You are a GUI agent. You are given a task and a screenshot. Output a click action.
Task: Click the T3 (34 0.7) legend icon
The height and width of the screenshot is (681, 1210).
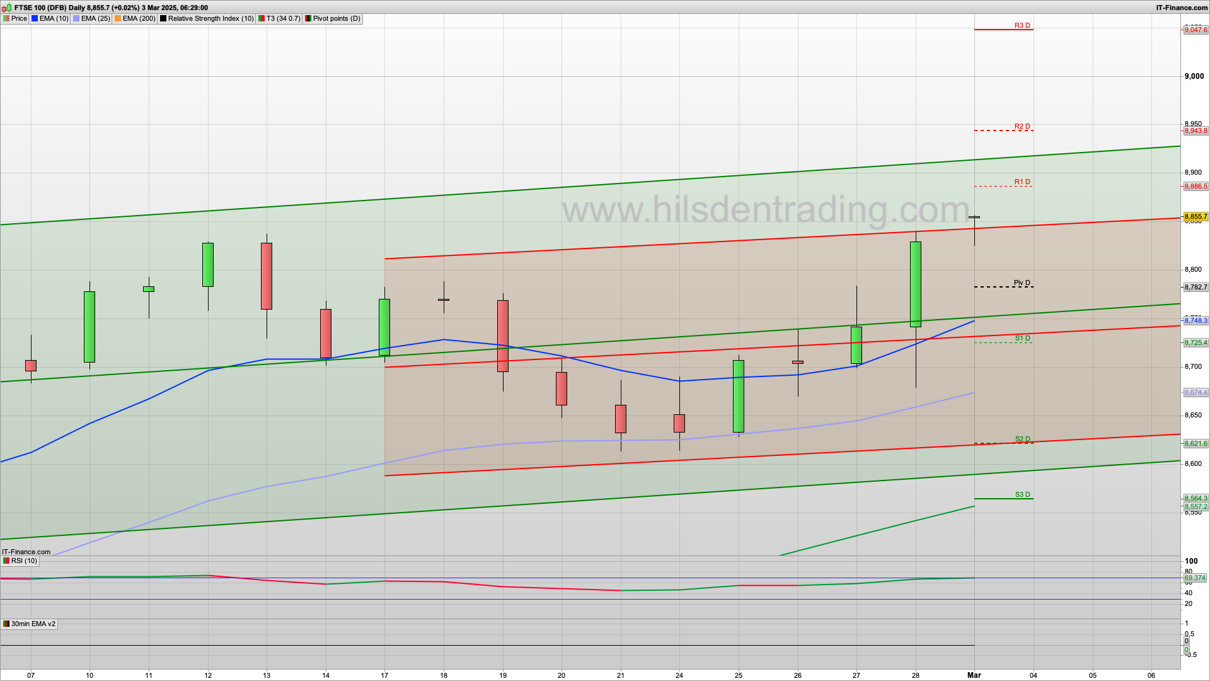262,19
